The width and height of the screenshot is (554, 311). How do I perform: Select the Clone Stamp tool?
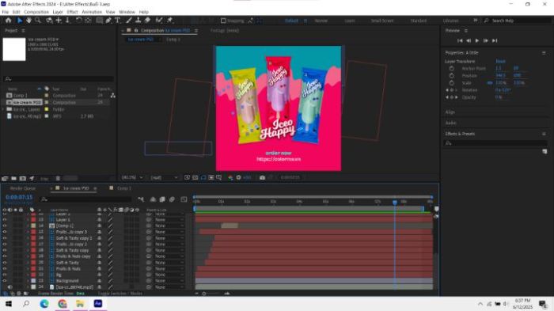point(138,21)
